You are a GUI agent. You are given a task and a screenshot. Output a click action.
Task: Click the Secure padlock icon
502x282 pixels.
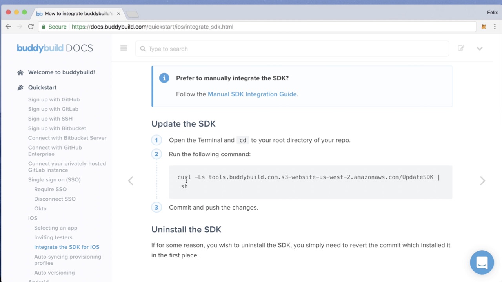point(44,27)
